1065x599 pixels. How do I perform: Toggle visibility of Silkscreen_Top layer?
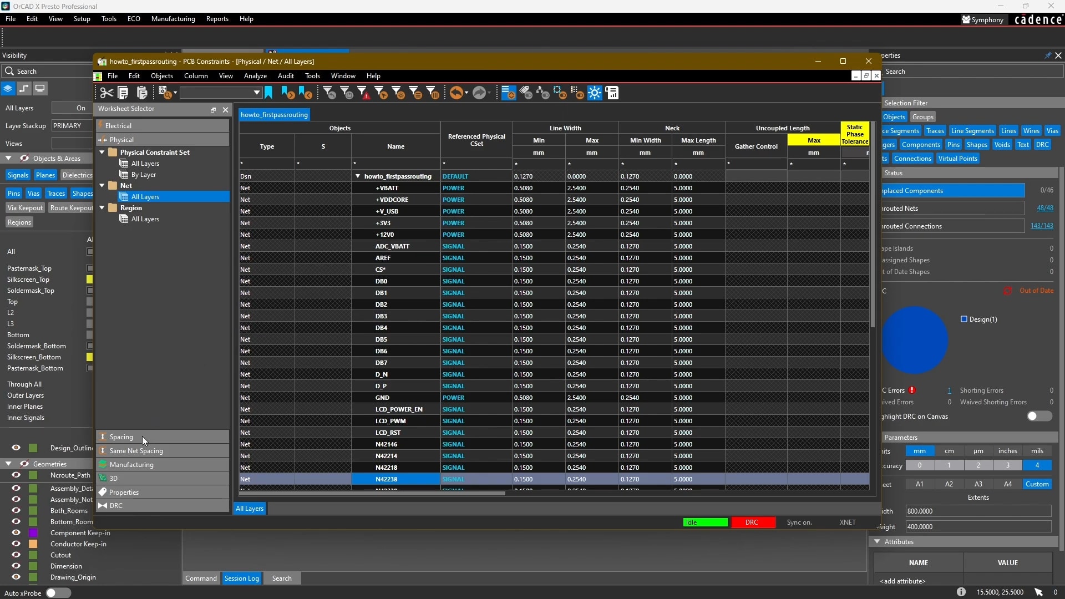click(90, 280)
